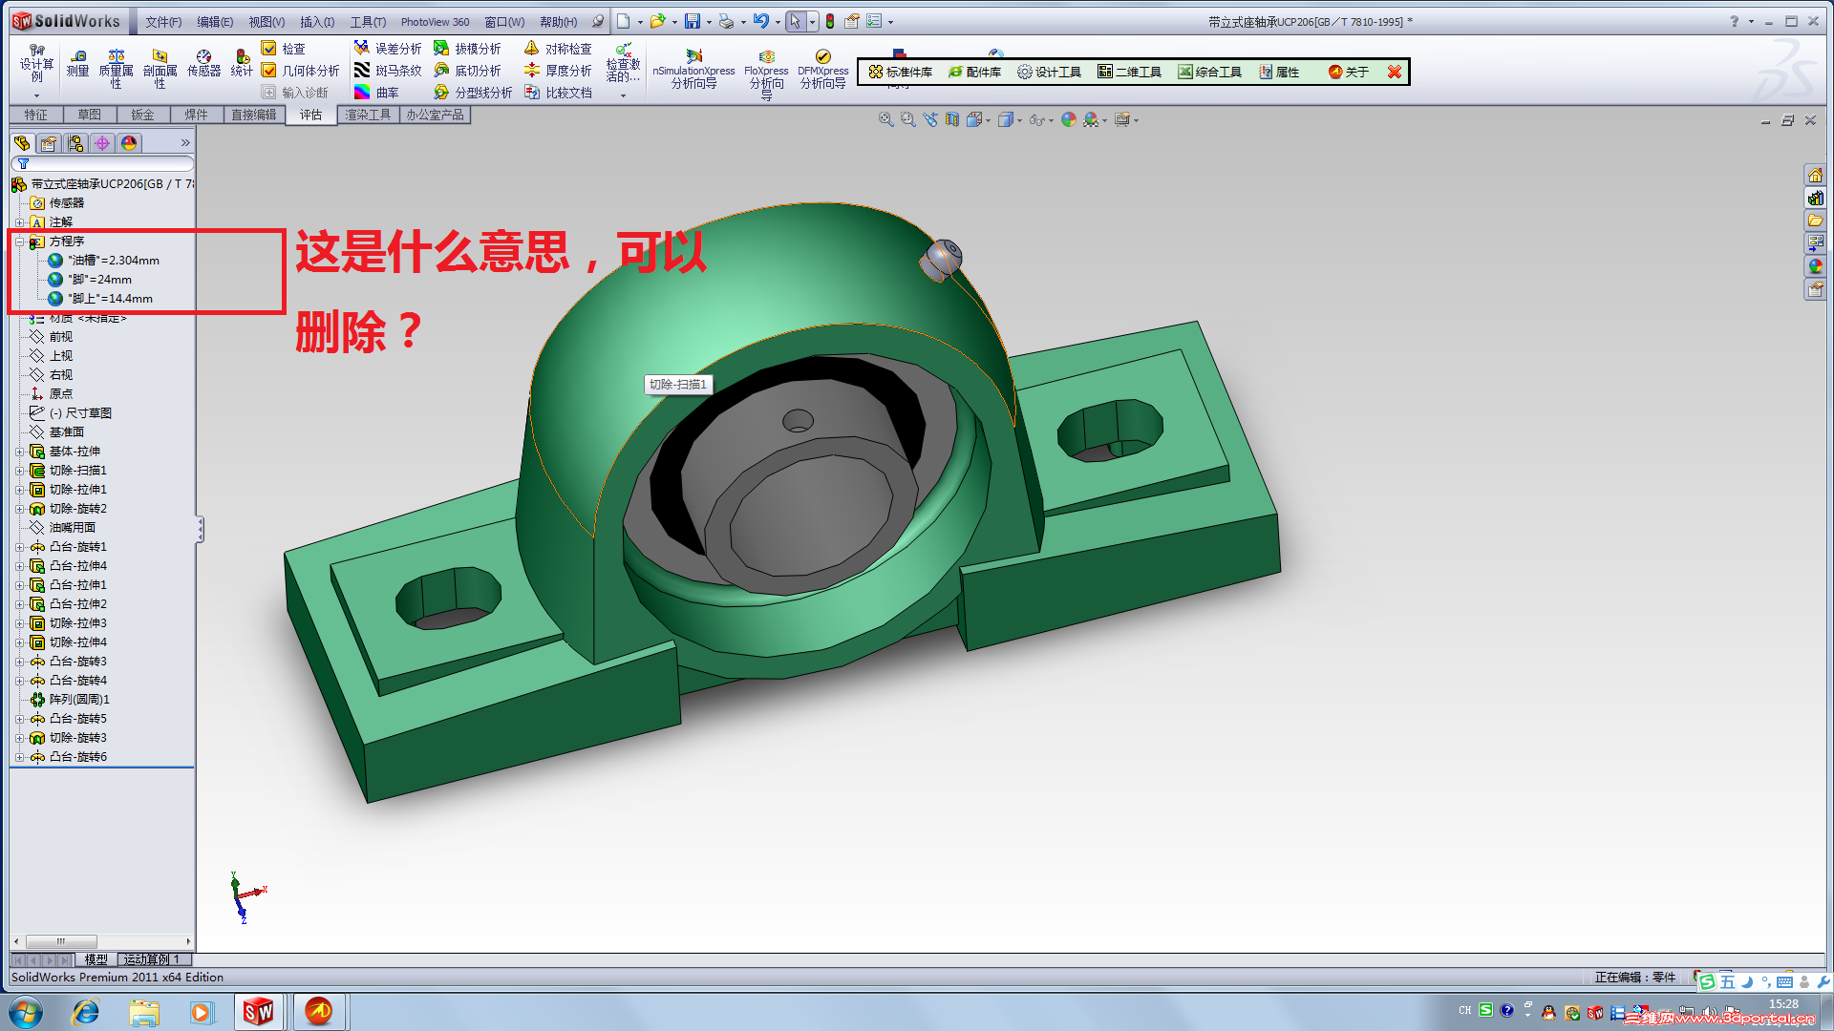Click the 曲率 rainbow curvature swatch
This screenshot has width=1834, height=1031.
click(362, 92)
